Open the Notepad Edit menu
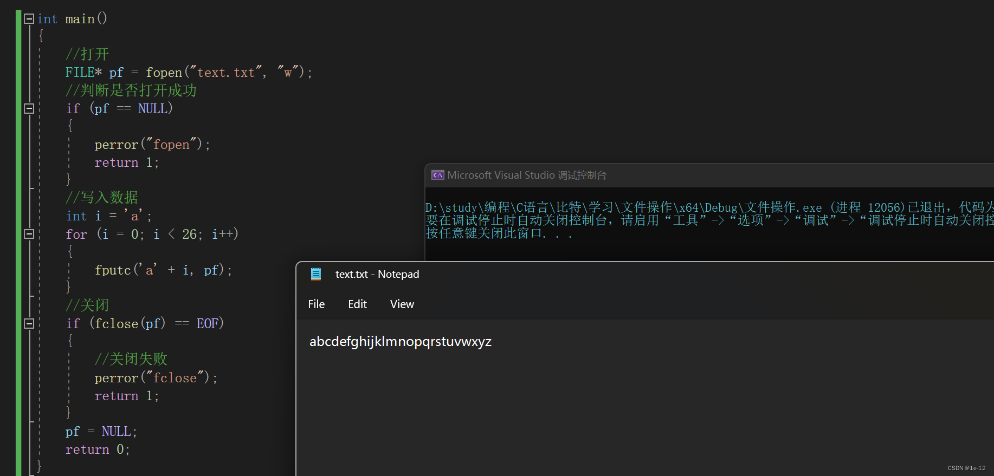Screen dimensions: 994x476 [357, 304]
